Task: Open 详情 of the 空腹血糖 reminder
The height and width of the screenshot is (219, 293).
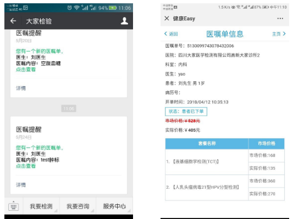Action: [21, 88]
